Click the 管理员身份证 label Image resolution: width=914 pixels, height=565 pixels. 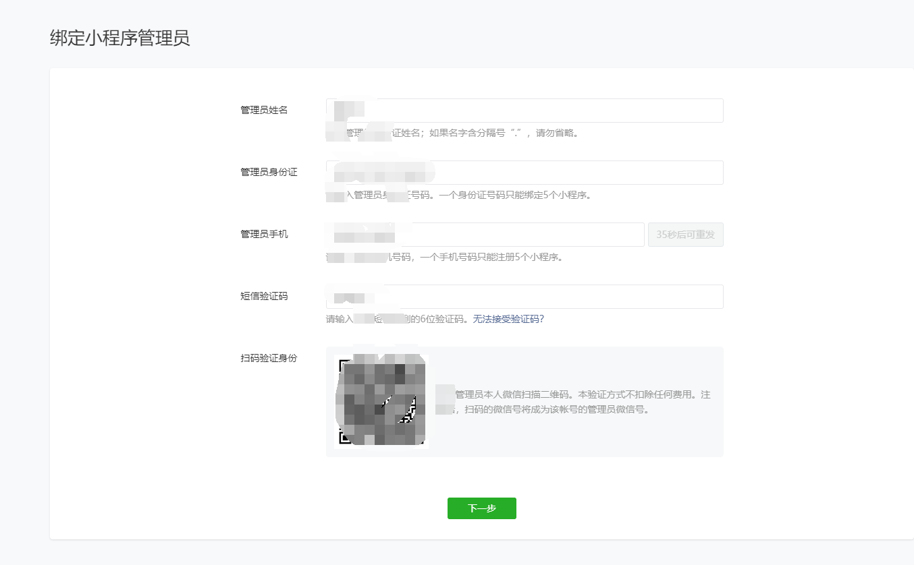coord(269,172)
